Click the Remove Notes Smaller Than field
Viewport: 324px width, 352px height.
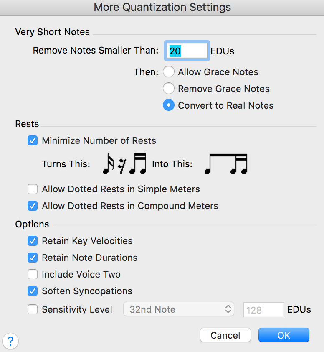(187, 51)
